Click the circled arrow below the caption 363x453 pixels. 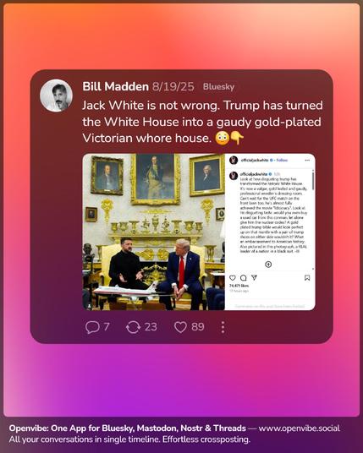(x=268, y=264)
